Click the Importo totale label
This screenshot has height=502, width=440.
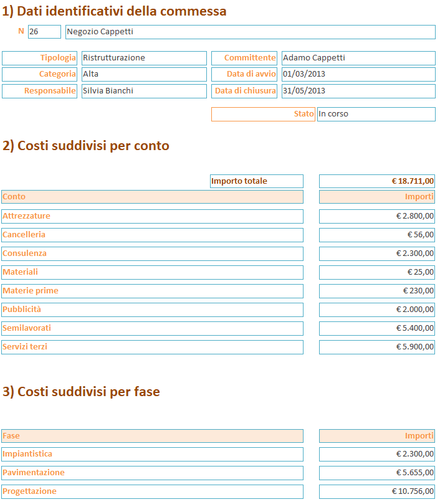[257, 181]
